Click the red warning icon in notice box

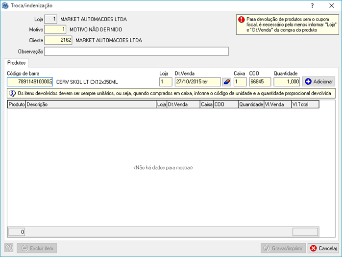[242, 20]
